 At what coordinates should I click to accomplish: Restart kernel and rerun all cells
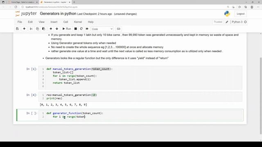87,29
